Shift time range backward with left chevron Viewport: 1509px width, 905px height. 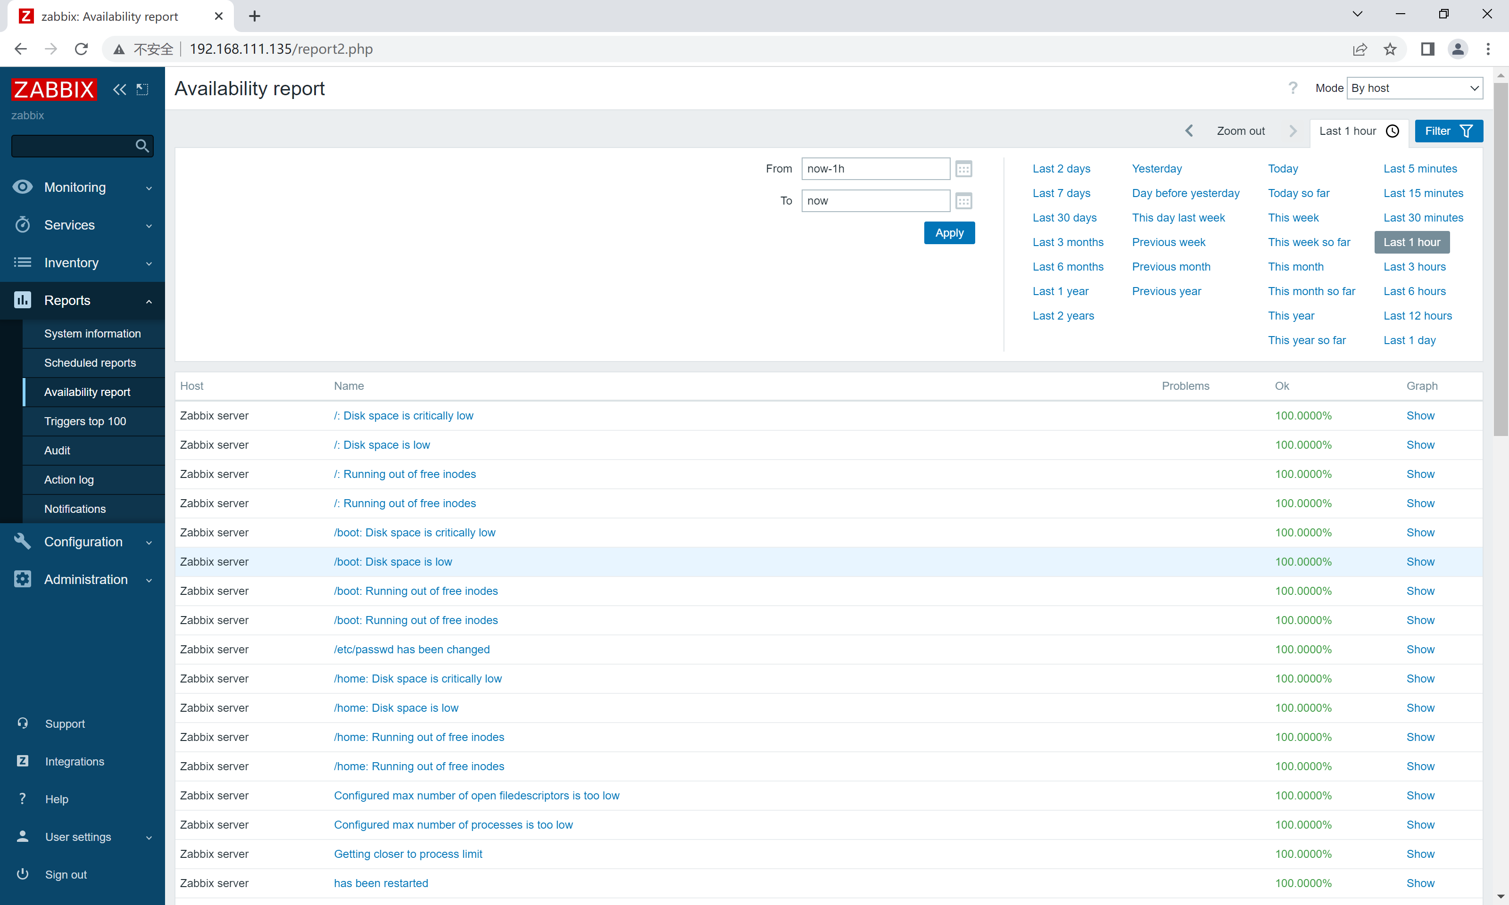click(x=1189, y=131)
